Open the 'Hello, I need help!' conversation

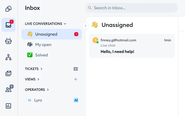[x=132, y=46]
